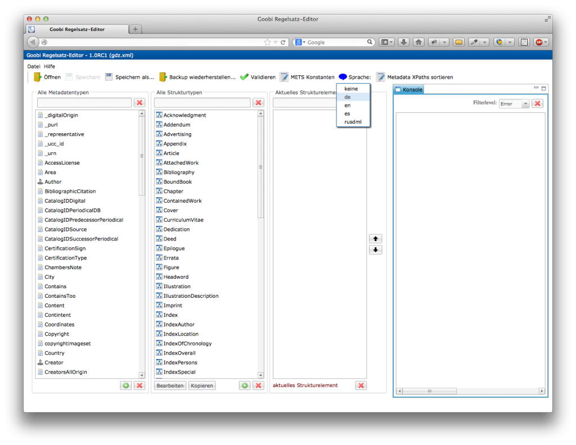Viewport: 576px width, 445px height.
Task: Click the Speichern als disk icon
Action: click(109, 76)
